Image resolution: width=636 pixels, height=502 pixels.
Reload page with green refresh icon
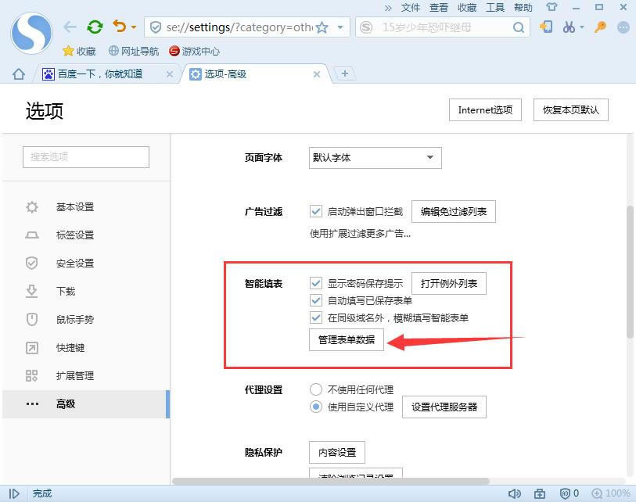[95, 27]
